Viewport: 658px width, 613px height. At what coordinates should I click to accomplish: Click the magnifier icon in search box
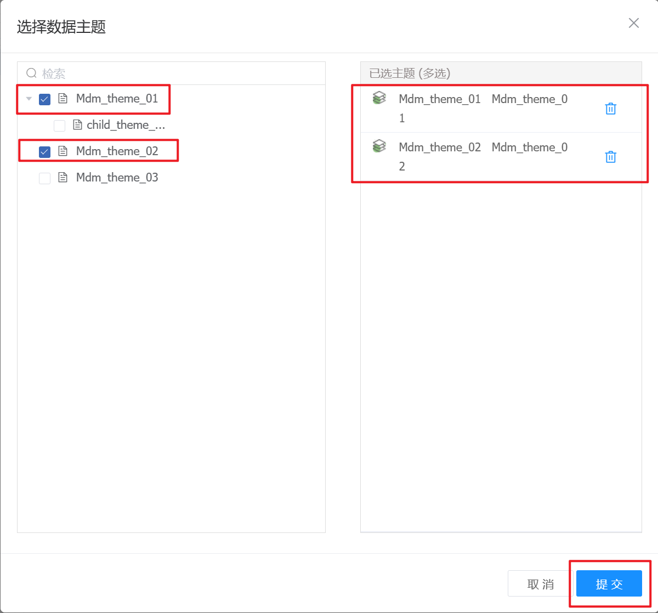point(31,73)
